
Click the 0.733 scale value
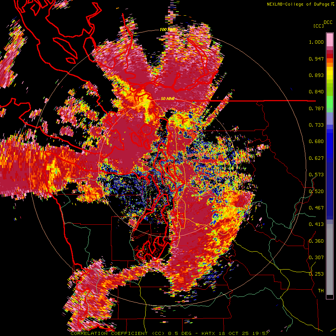pyautogui.click(x=316, y=125)
